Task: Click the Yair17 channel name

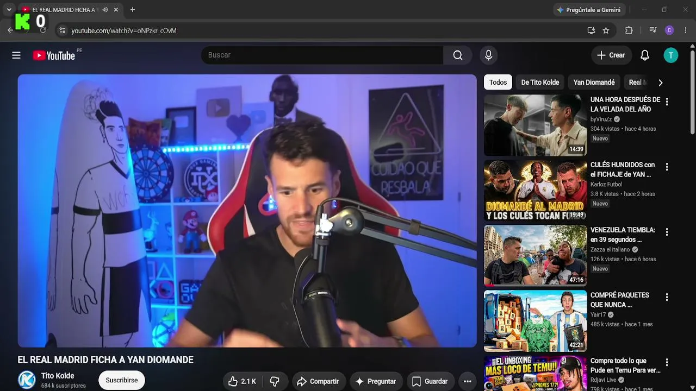Action: tap(598, 315)
